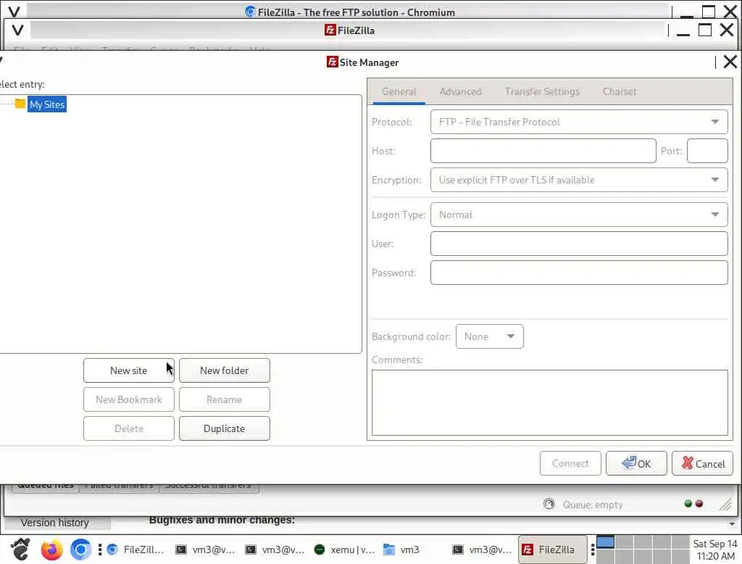The image size is (742, 564).
Task: Open the Charset tab
Action: click(x=620, y=91)
